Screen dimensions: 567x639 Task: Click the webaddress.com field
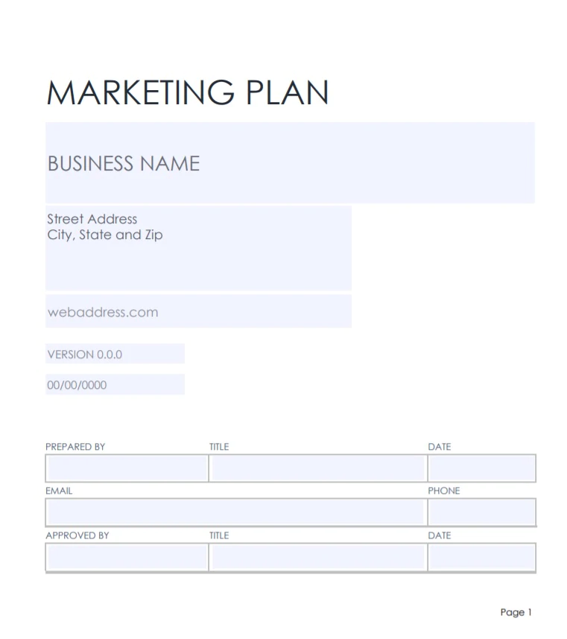[198, 312]
